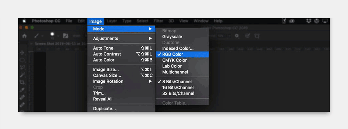Toggle pressure for size icon
This screenshot has width=348, height=129.
[247, 36]
